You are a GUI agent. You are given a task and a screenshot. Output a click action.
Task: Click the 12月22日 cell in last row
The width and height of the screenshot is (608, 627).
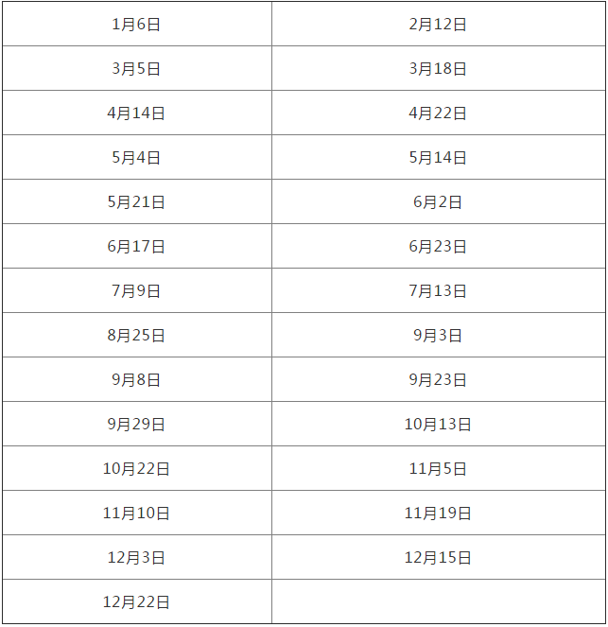[x=137, y=601]
